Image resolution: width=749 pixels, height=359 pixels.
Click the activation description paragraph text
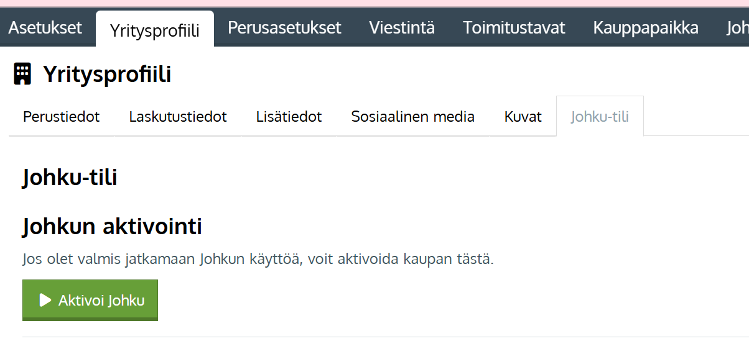tap(258, 259)
